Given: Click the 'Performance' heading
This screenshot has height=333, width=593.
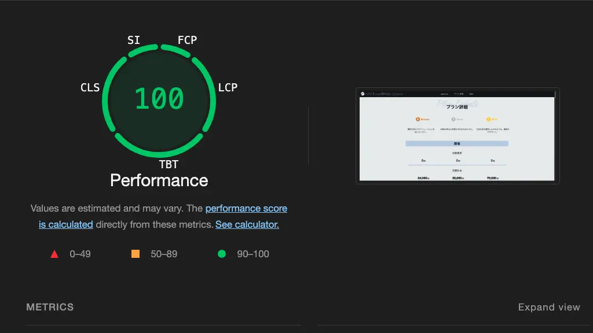Looking at the screenshot, I should (159, 180).
